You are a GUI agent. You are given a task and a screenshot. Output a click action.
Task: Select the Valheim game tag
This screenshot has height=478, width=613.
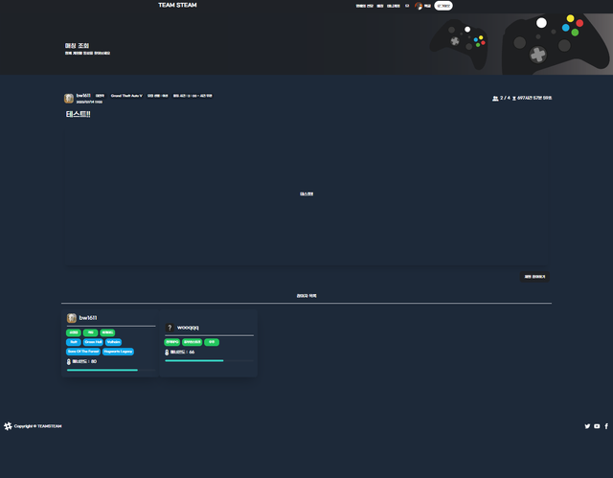coord(113,342)
